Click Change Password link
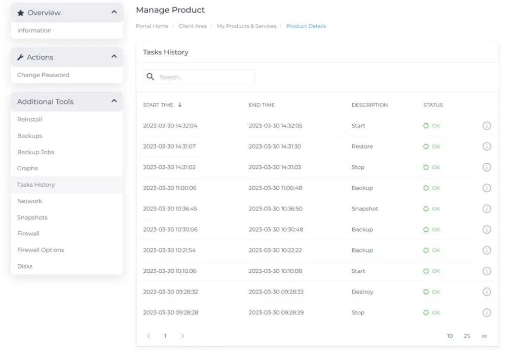 point(43,75)
